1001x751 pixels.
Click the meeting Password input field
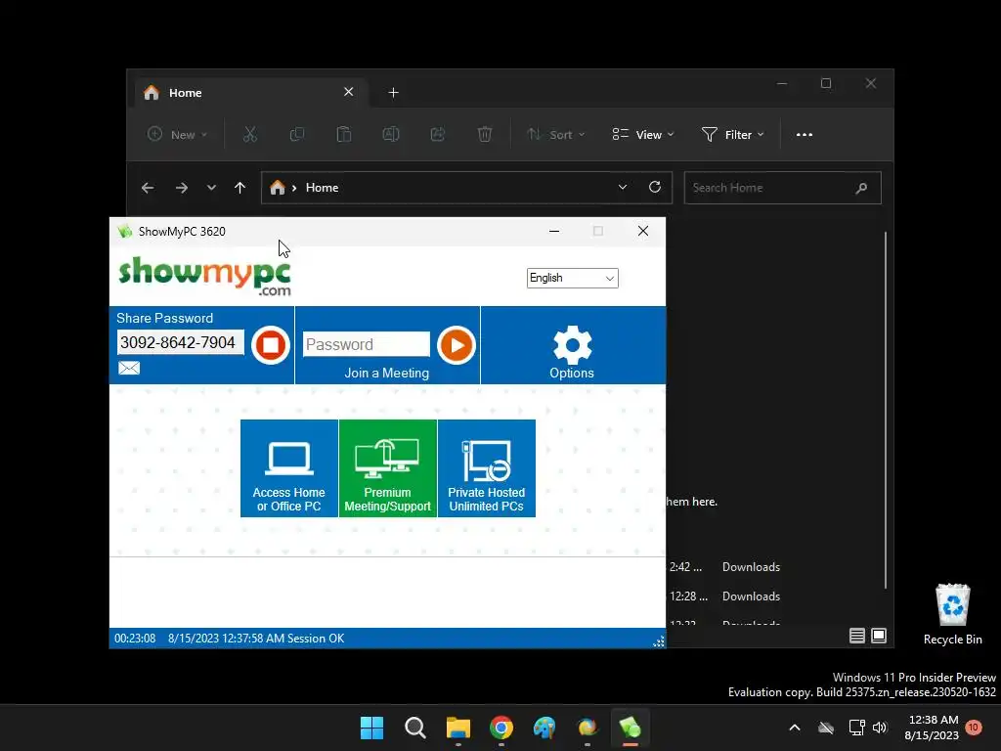(367, 344)
